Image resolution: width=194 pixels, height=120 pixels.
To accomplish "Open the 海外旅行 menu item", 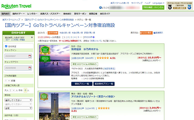I will point(67,14).
